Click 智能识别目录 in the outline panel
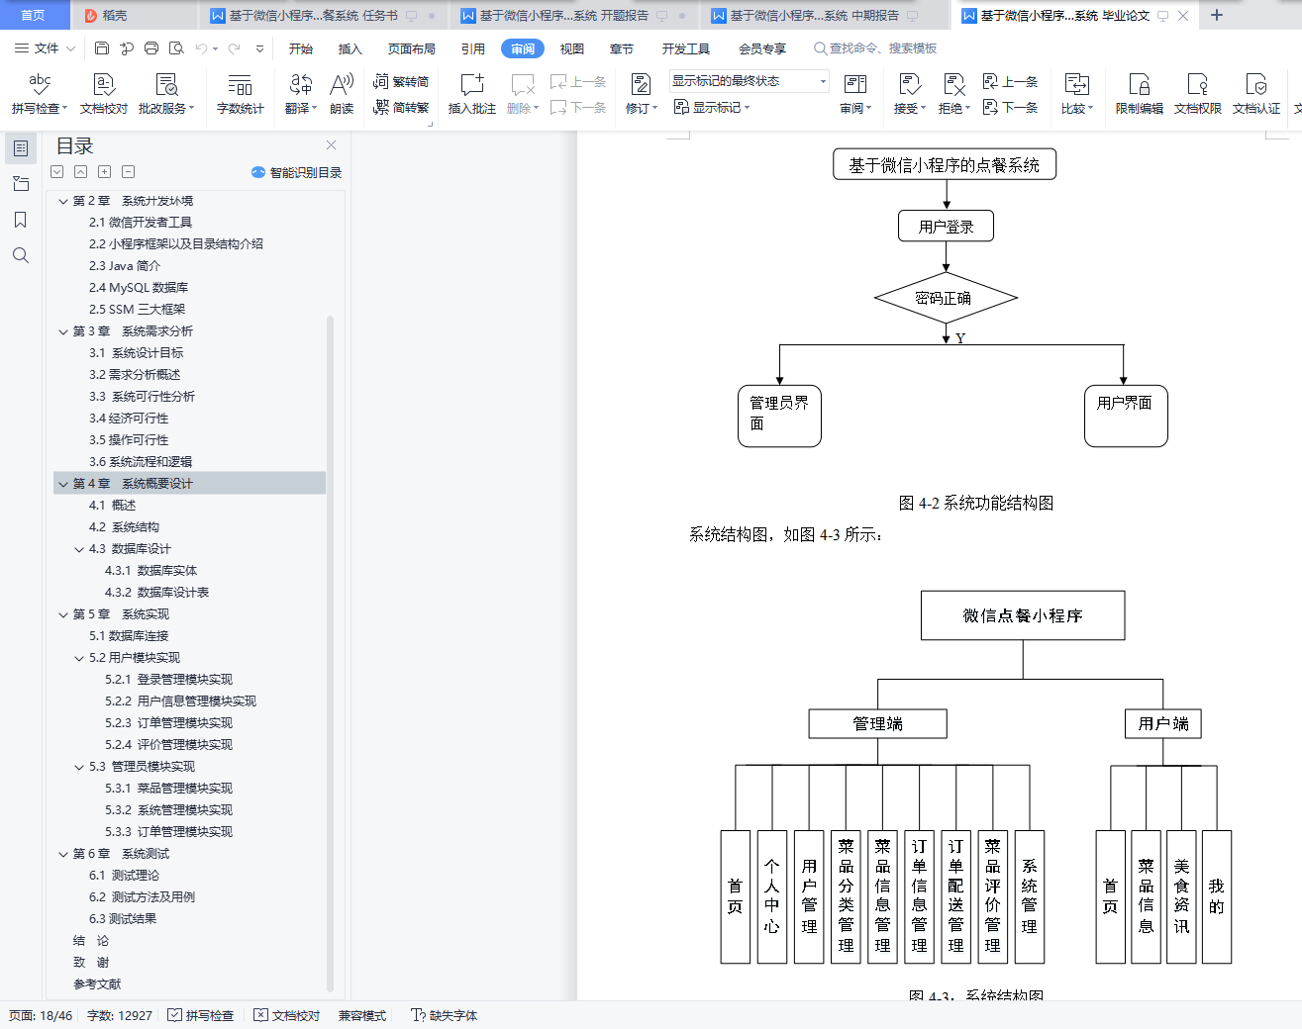 297,172
